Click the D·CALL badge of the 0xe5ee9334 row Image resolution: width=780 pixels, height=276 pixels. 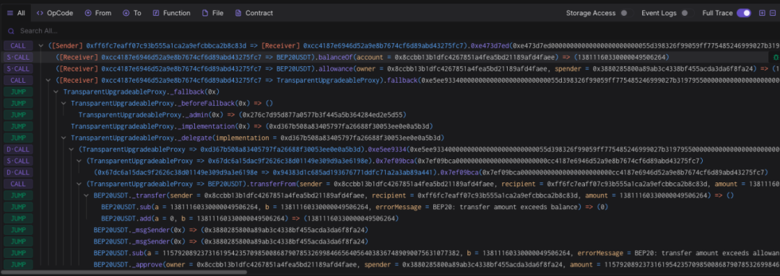18,149
